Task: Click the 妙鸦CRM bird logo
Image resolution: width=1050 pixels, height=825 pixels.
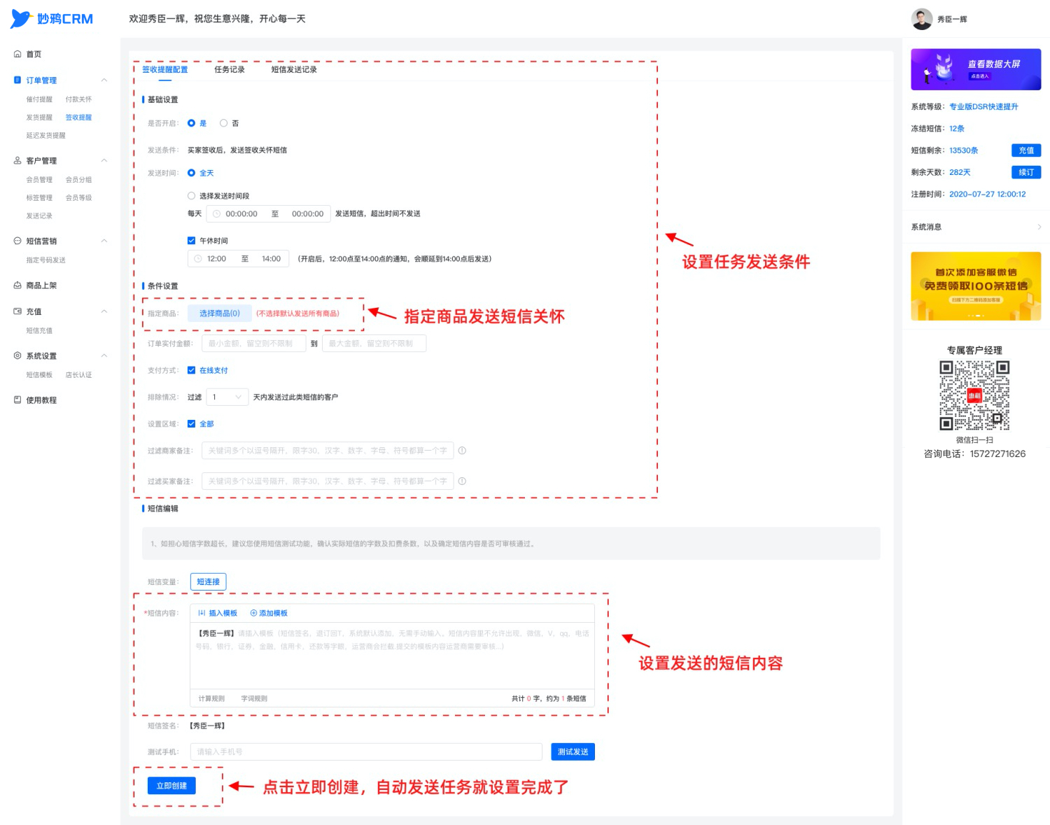Action: tap(21, 18)
